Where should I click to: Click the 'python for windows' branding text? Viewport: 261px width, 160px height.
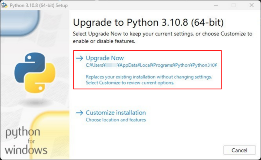(26, 141)
